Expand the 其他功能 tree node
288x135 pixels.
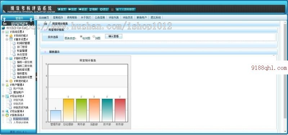(x=7, y=81)
